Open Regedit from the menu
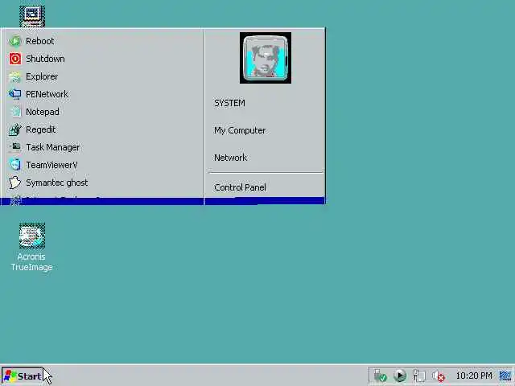 coord(102,129)
